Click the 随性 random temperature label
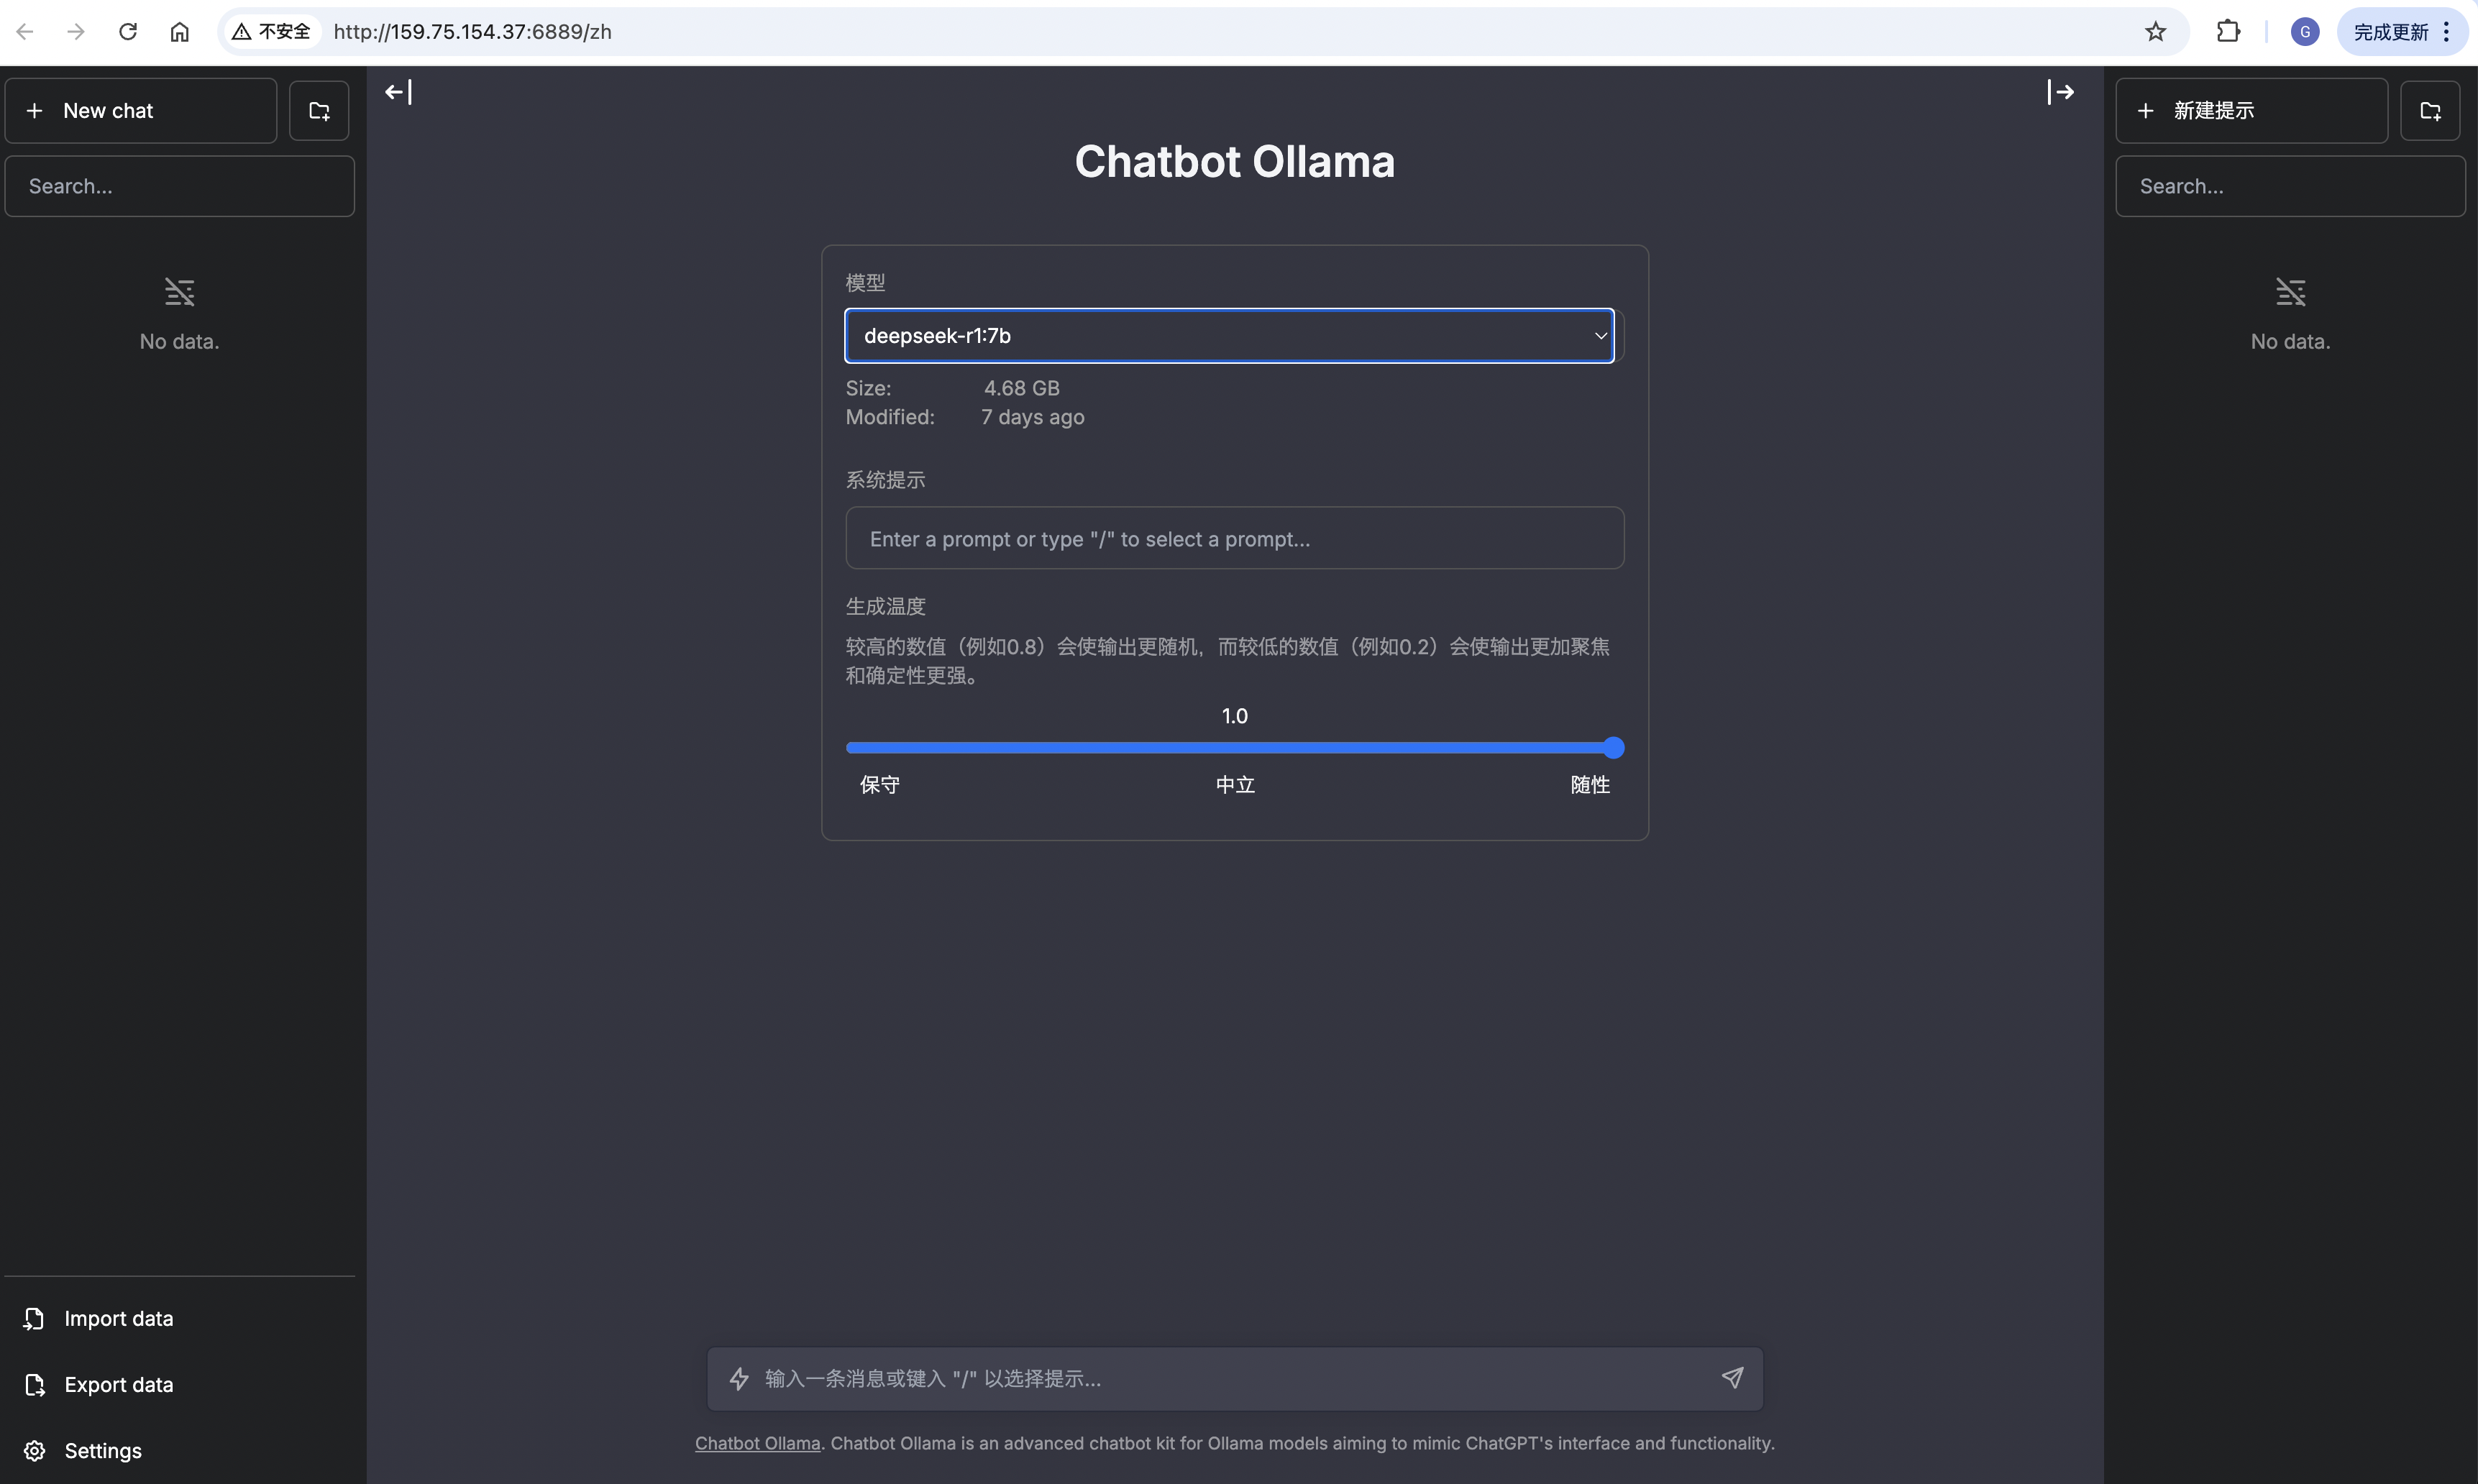This screenshot has height=1484, width=2478. 1590,783
